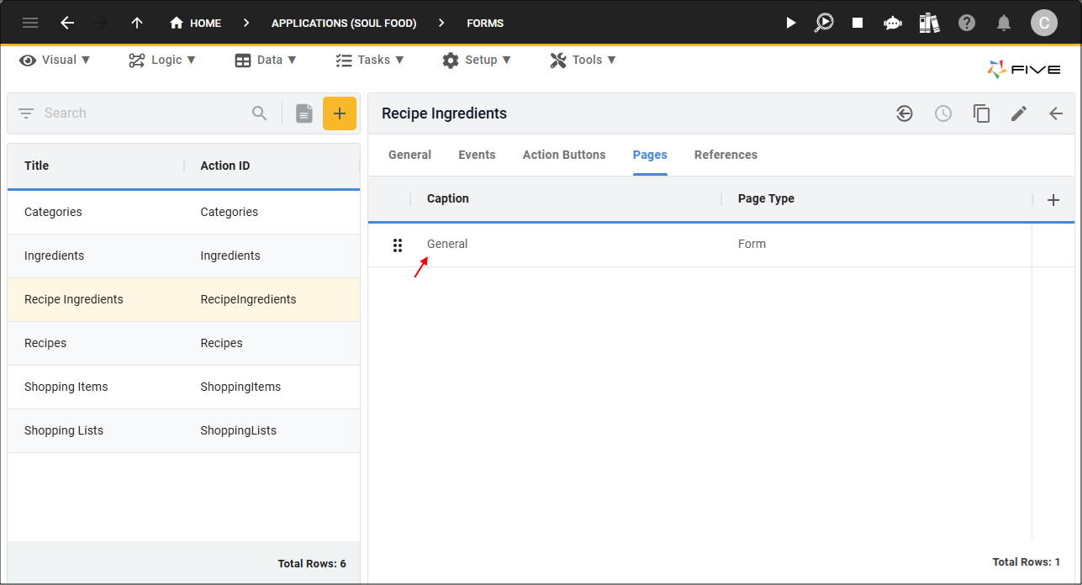Run the application with the play icon
The height and width of the screenshot is (585, 1082).
tap(790, 23)
